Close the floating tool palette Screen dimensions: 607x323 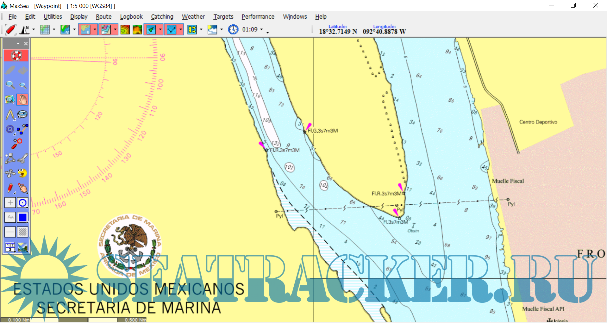coord(26,44)
